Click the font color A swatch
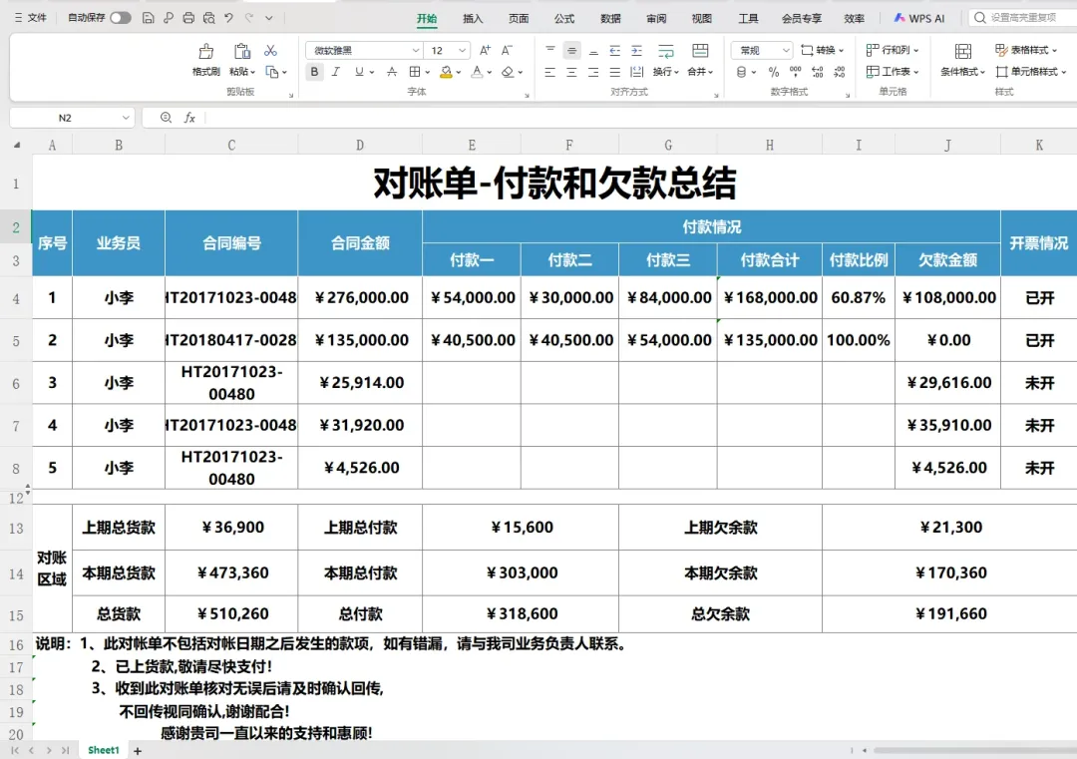Screen dimensions: 1077x759 477,72
